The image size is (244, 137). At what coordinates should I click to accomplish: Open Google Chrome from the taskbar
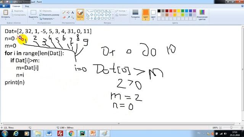coord(71,134)
